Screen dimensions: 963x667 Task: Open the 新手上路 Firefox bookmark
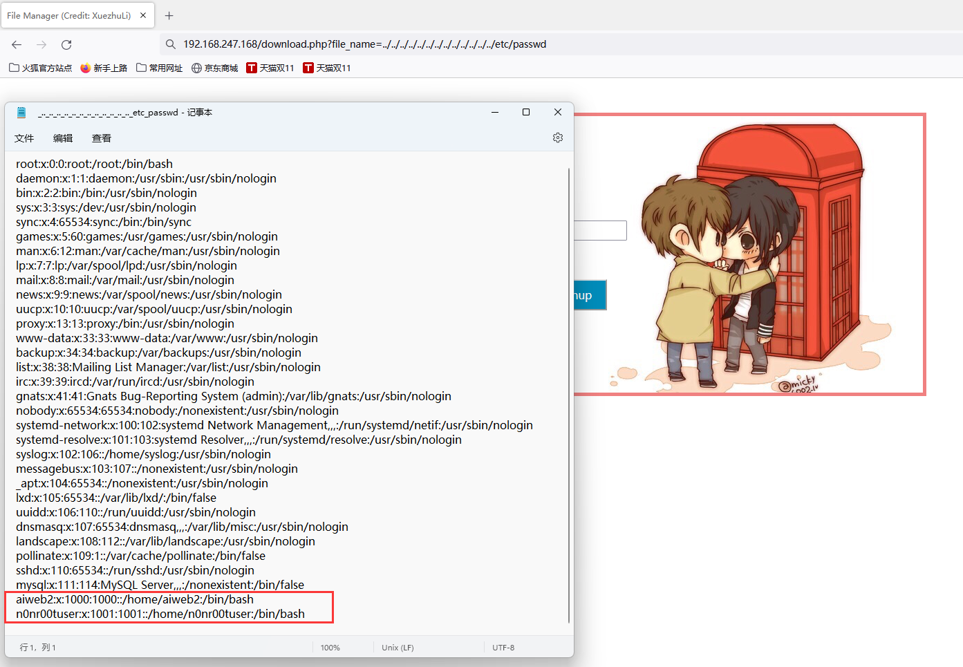pos(104,68)
